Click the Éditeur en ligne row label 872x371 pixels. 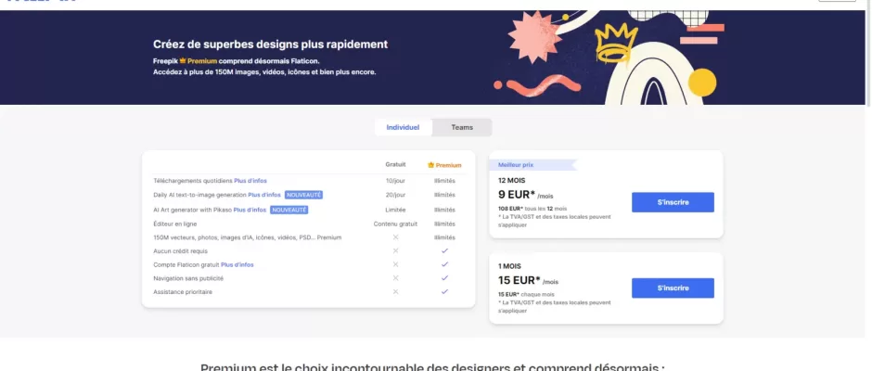click(175, 224)
